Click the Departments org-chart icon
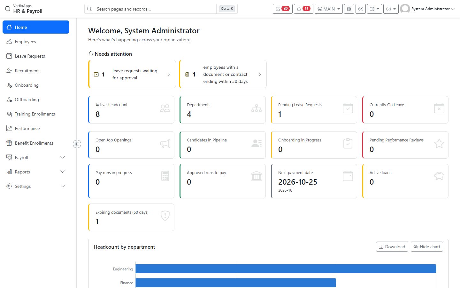This screenshot has height=288, width=460. (x=257, y=108)
